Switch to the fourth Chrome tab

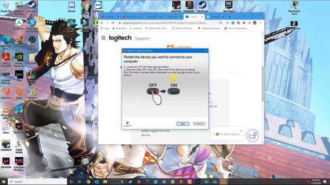pos(173,17)
